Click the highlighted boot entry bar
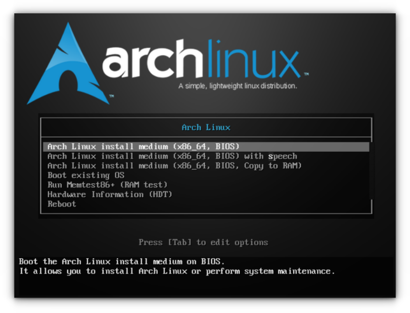This screenshot has height=313, width=410. [x=205, y=146]
